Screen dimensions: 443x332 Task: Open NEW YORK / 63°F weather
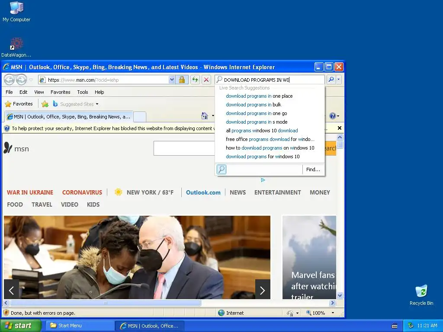[x=144, y=192]
